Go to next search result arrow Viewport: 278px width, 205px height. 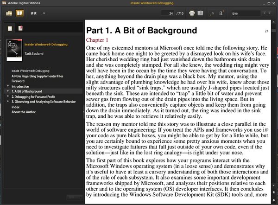[x=270, y=13]
